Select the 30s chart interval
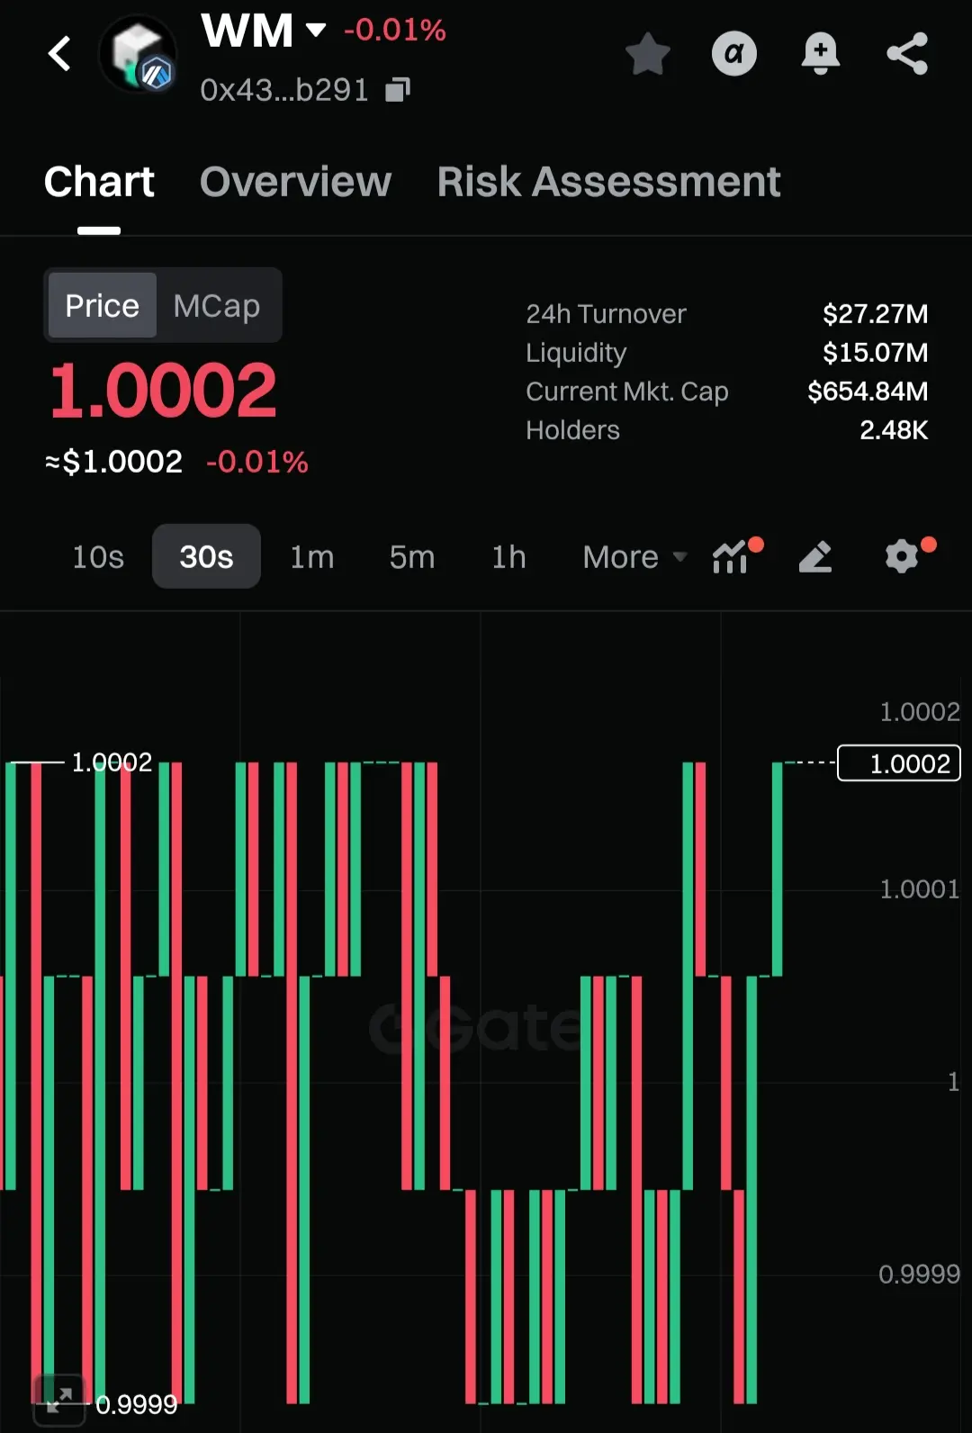The width and height of the screenshot is (972, 1433). (206, 557)
